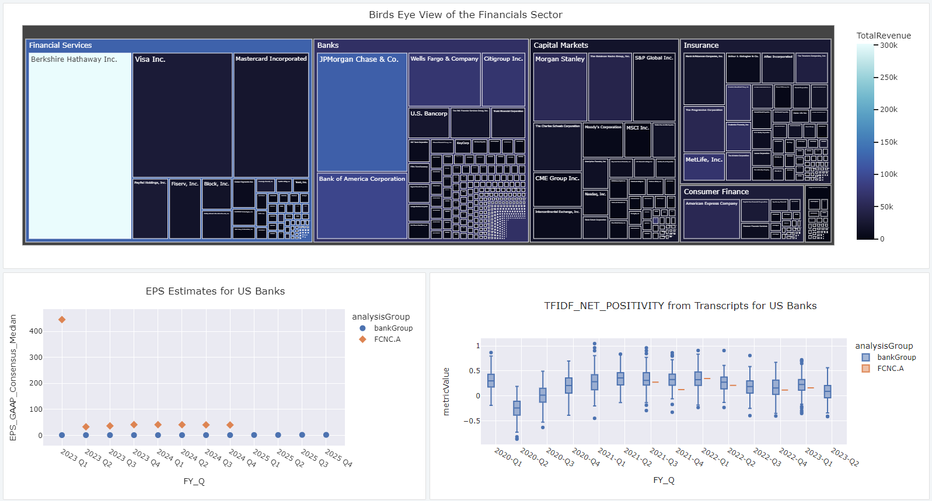Viewport: 932px width, 501px height.
Task: Click the 2020-Q2 box in the transcripts box plot
Action: [x=516, y=408]
